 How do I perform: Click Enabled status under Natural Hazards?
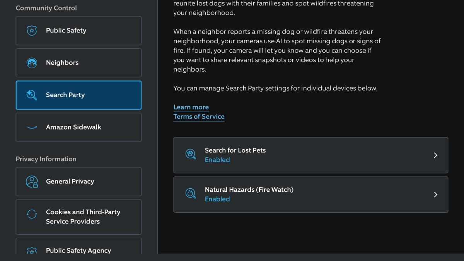(x=217, y=199)
